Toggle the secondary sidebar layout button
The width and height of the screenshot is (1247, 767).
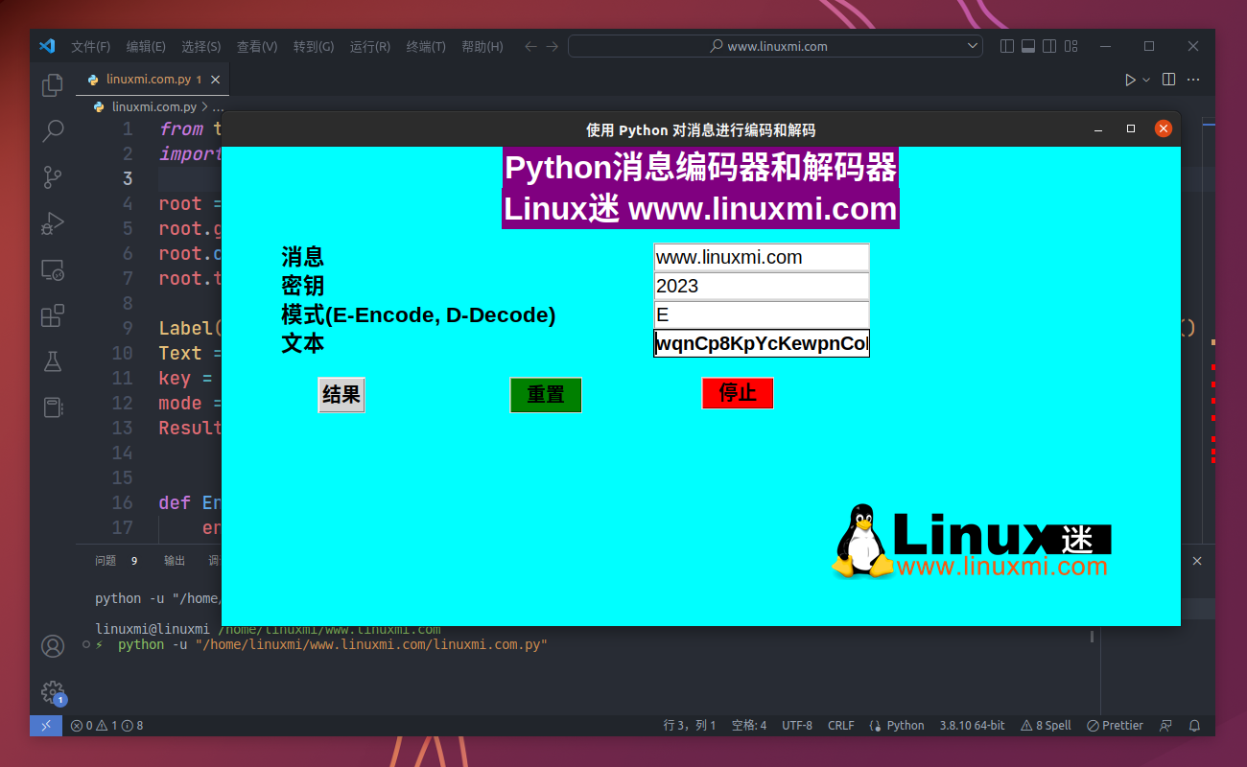1049,46
